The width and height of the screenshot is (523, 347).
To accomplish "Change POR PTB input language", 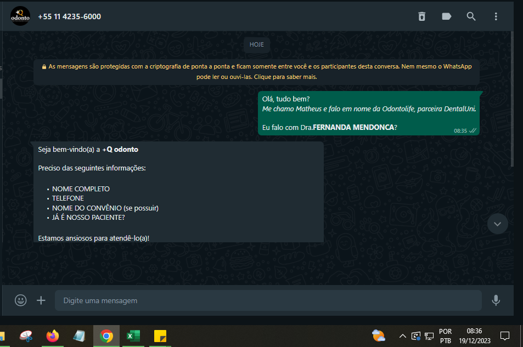I will click(x=445, y=336).
